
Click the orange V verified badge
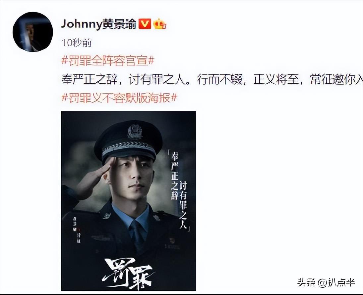coord(145,24)
